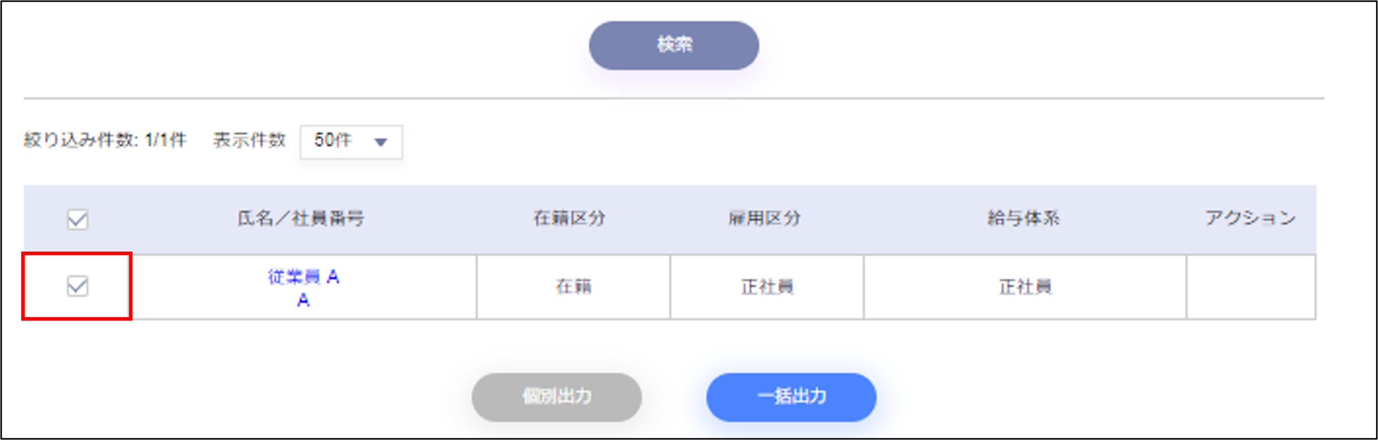This screenshot has height=440, width=1378.
Task: Open the 従業員 A name link
Action: click(303, 276)
